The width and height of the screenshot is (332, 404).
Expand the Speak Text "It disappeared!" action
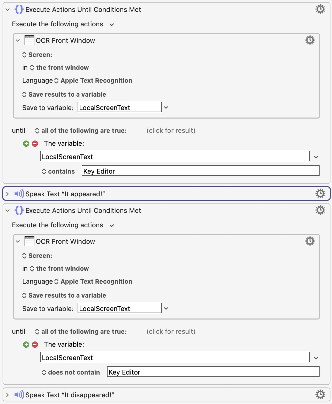pyautogui.click(x=7, y=395)
